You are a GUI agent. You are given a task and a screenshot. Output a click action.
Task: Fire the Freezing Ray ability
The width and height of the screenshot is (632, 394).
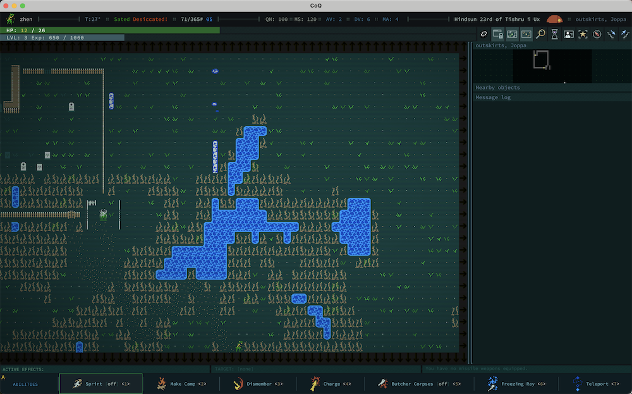pos(517,383)
